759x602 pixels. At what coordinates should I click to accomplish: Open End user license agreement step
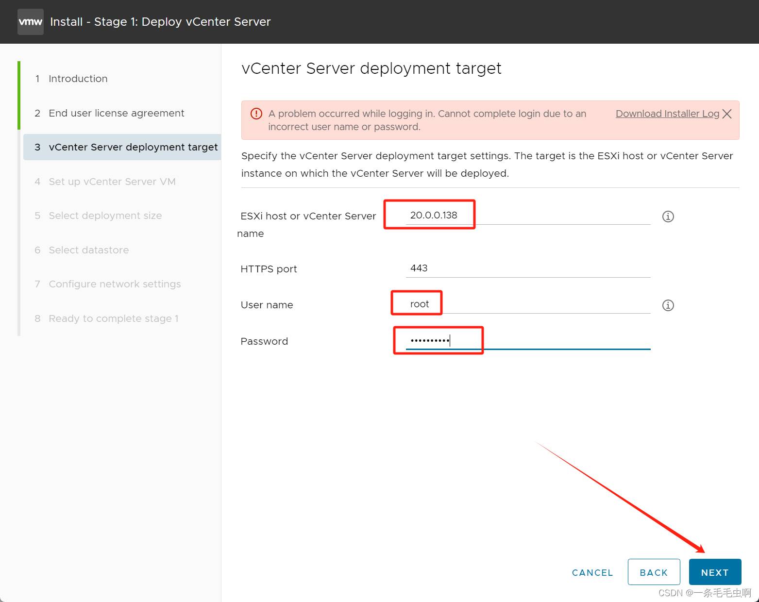click(x=116, y=113)
